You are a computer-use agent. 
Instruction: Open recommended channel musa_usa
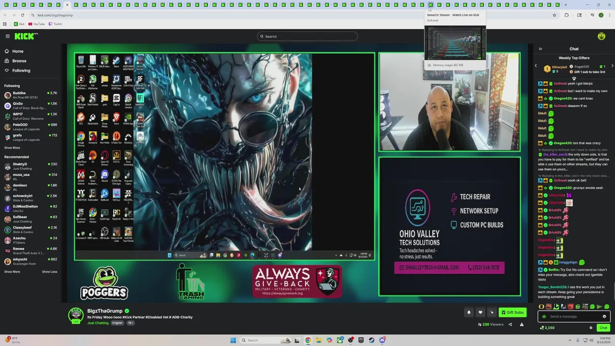31,177
